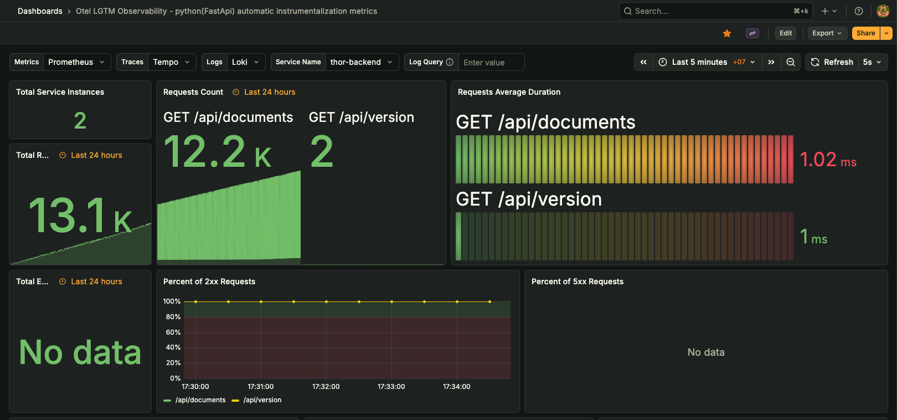
Task: Open the Service Name thor-backend dropdown
Action: click(x=362, y=62)
